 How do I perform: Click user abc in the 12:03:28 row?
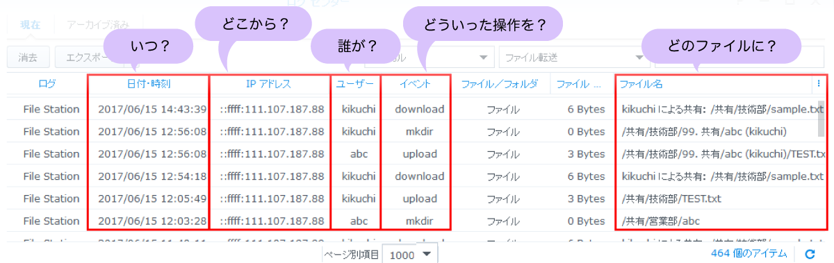[x=359, y=221]
